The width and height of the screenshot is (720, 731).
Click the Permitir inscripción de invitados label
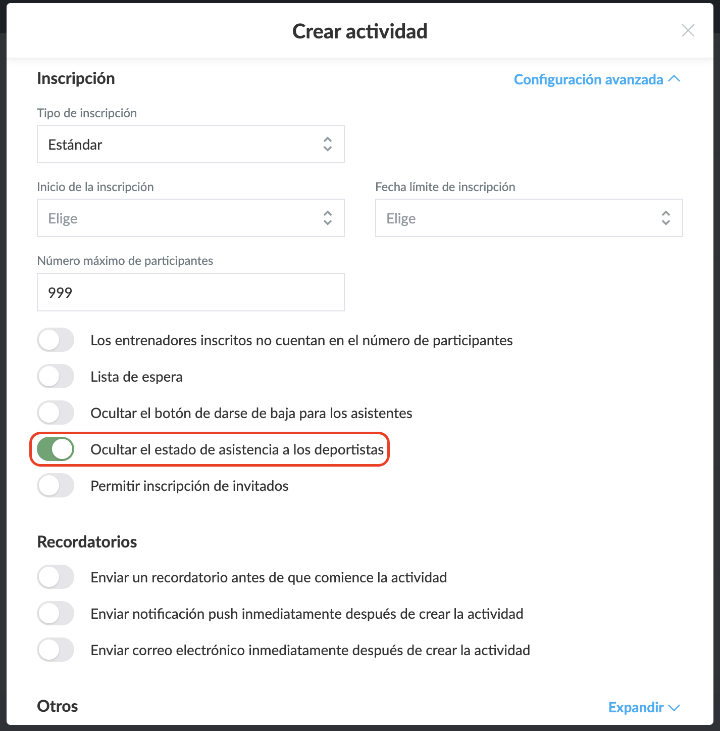[x=189, y=486]
